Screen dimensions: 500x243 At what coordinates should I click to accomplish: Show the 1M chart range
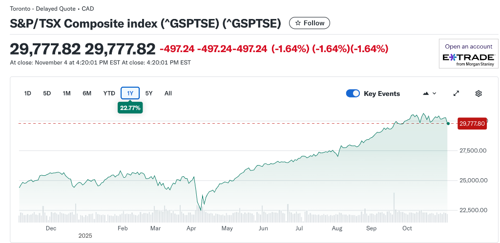[x=67, y=93]
